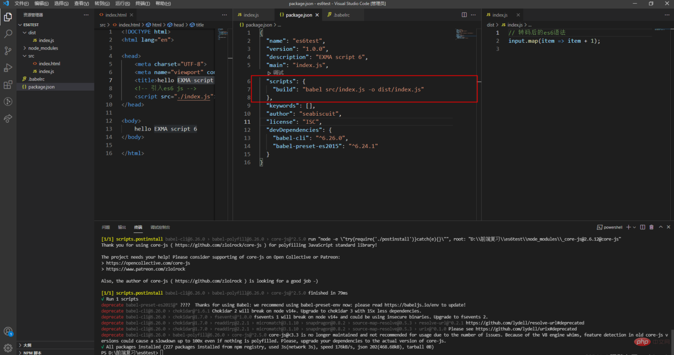Click the Accounts icon with notification badge
The image size is (674, 355).
[x=8, y=332]
